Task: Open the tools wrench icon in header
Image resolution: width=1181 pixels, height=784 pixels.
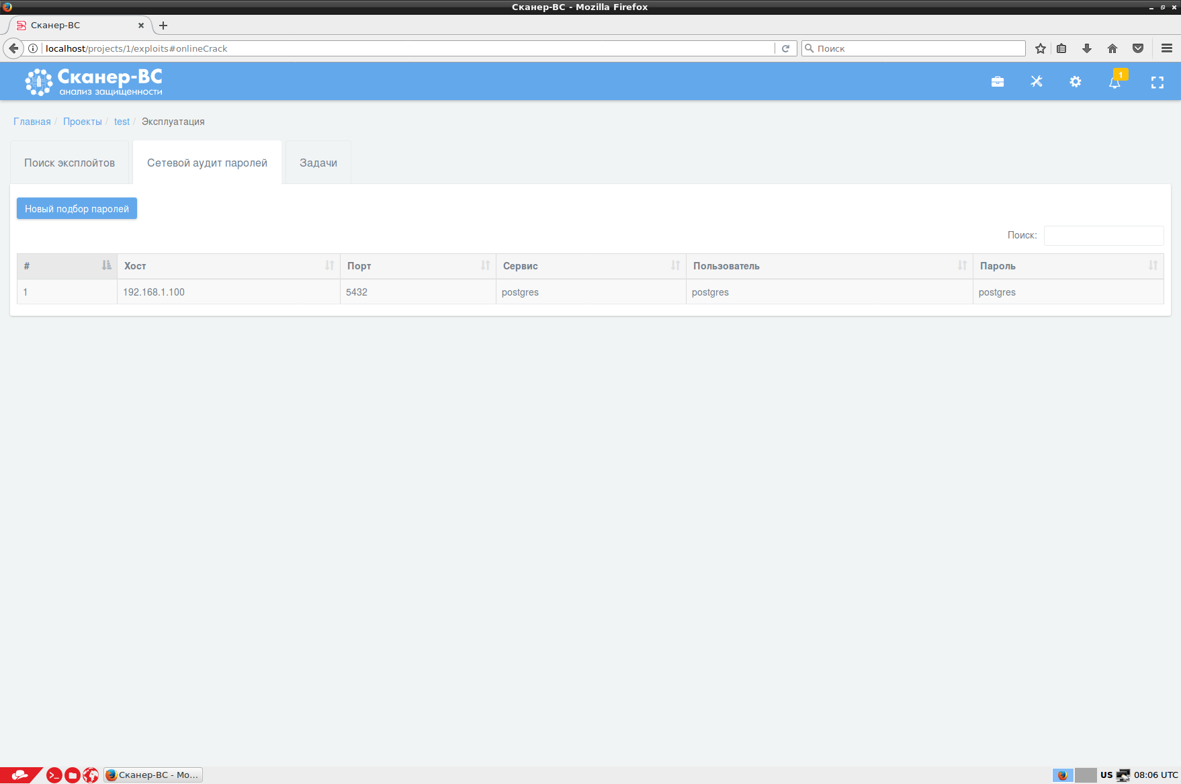Action: point(1037,82)
